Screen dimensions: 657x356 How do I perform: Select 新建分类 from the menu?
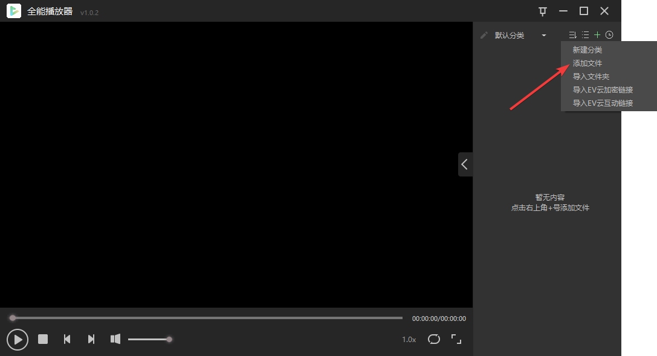[x=587, y=50]
